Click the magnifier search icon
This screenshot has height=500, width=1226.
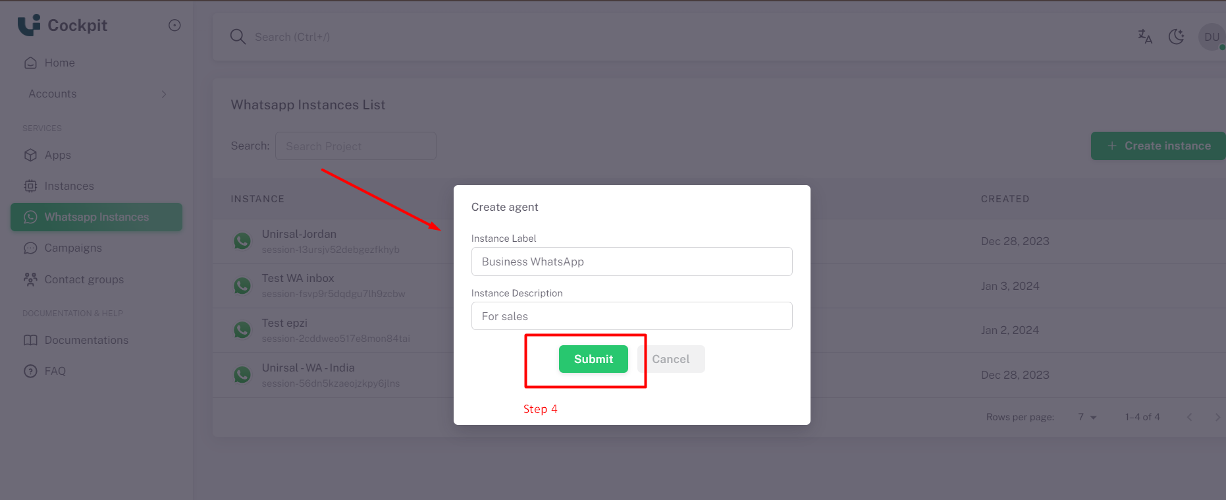[238, 37]
